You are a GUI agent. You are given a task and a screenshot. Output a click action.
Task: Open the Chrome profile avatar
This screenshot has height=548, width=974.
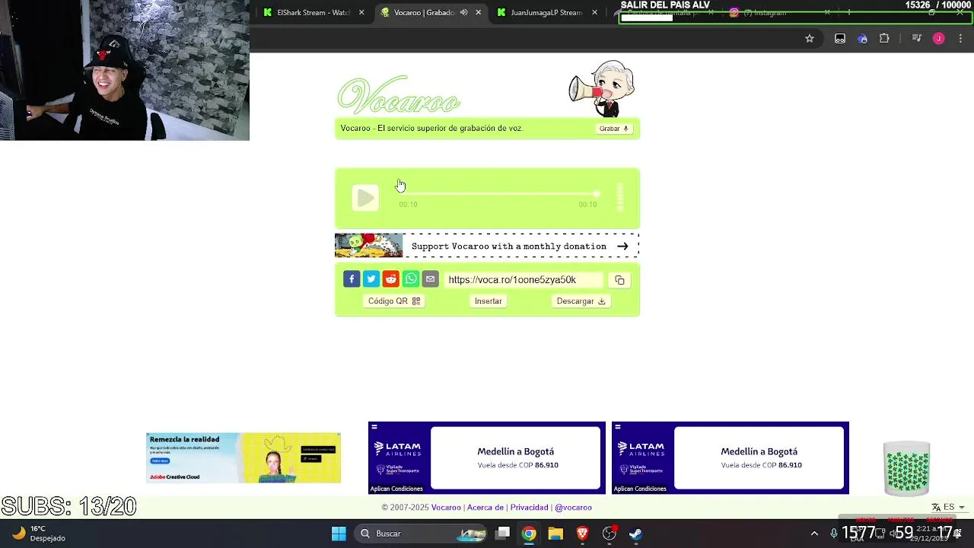pos(939,38)
